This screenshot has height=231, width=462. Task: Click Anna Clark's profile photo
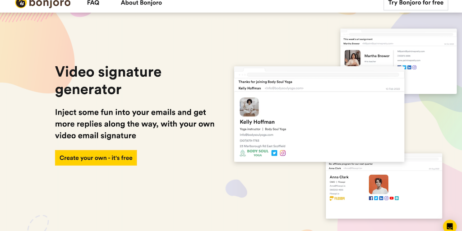tap(379, 184)
